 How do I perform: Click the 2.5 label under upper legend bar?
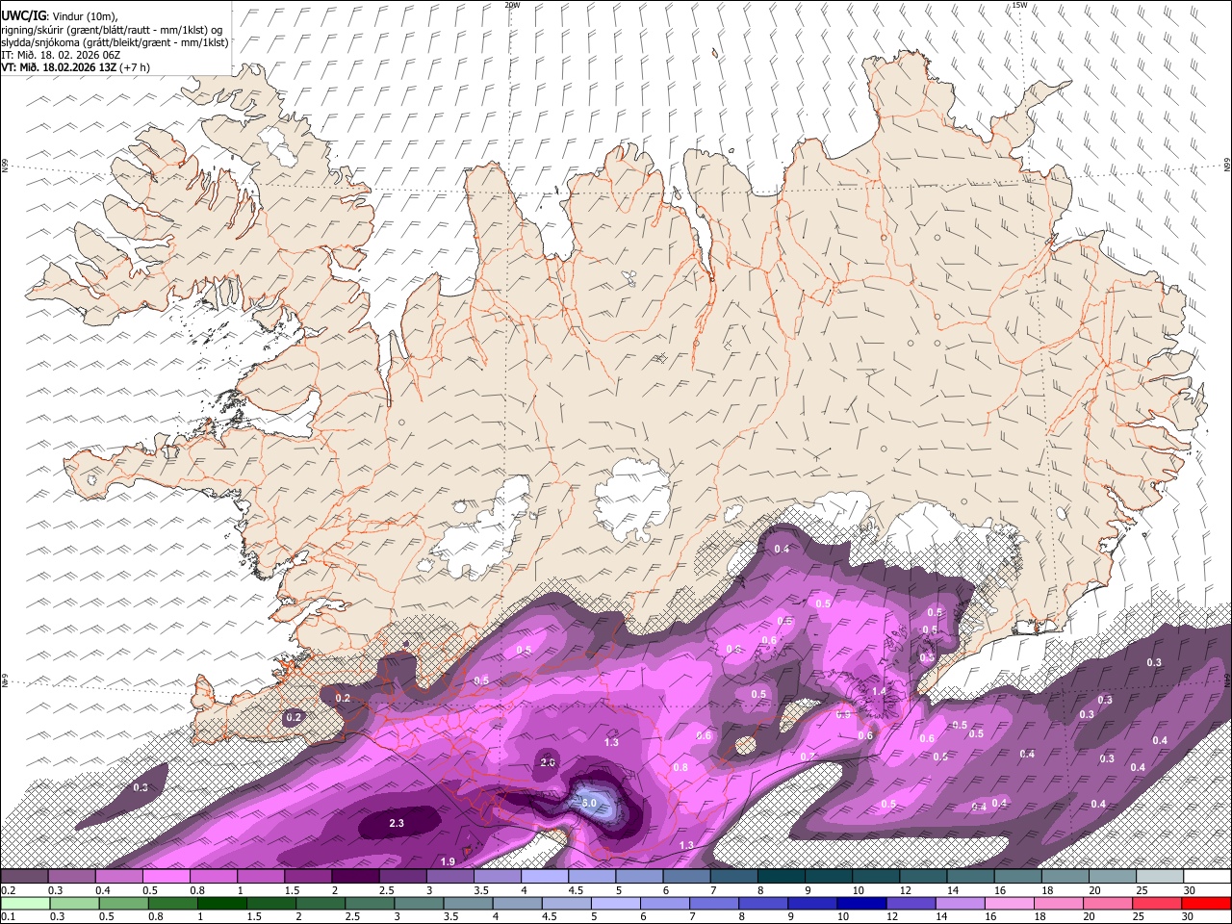[x=386, y=890]
